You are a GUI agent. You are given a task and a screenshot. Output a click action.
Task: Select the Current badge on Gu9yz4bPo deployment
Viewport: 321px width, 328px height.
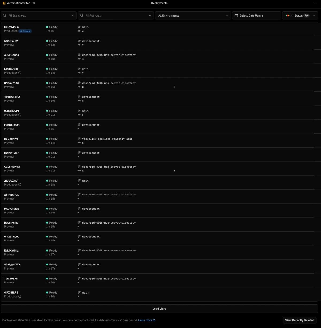26,31
